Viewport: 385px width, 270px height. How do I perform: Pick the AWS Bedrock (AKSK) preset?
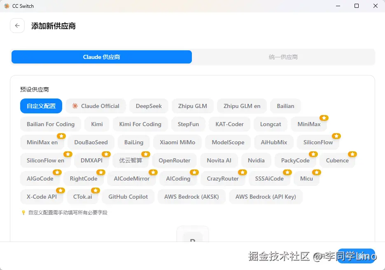[191, 197]
